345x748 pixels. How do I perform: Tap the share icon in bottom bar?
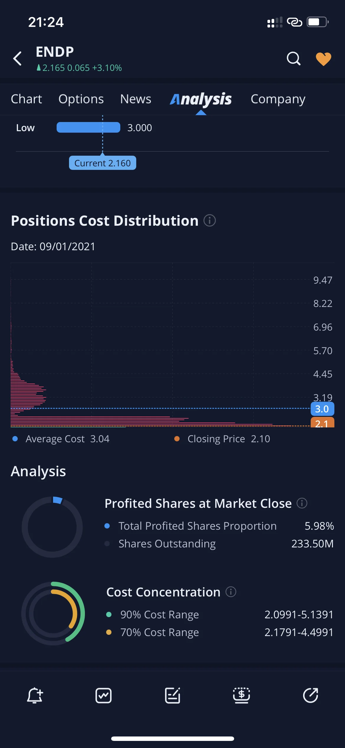point(310,695)
